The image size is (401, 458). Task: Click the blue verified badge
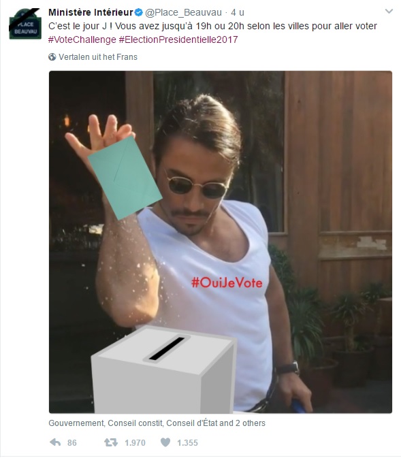(x=138, y=12)
